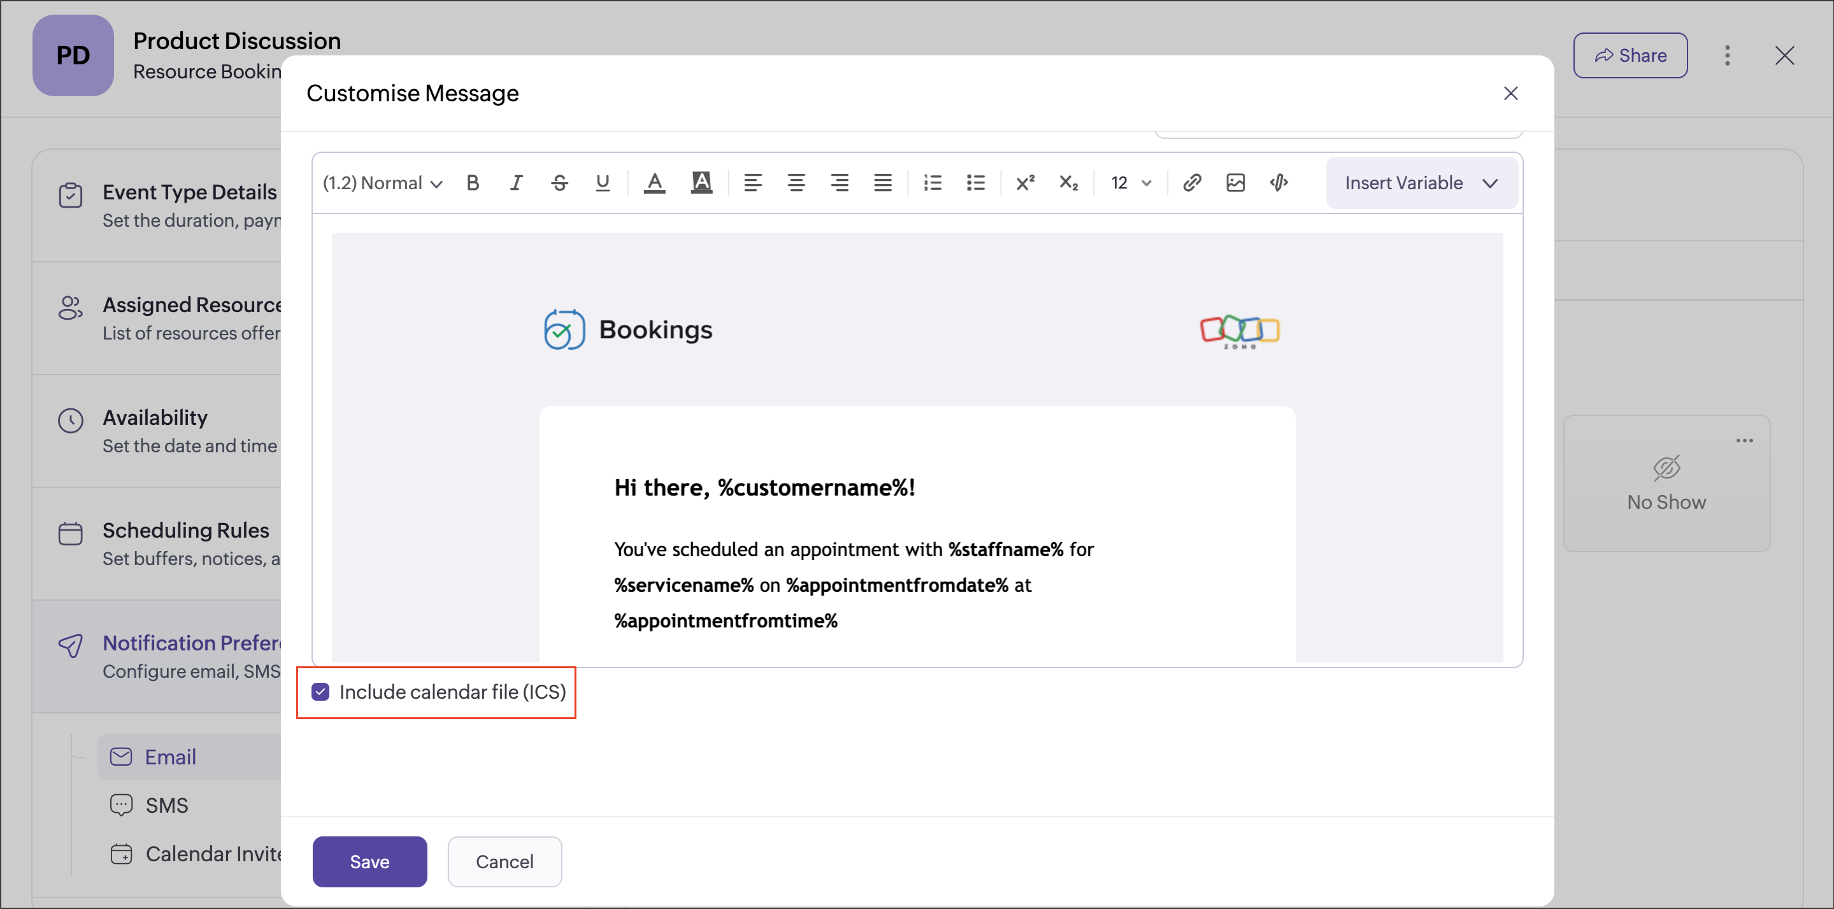Pick a text background highlight color
The width and height of the screenshot is (1834, 909).
point(701,183)
